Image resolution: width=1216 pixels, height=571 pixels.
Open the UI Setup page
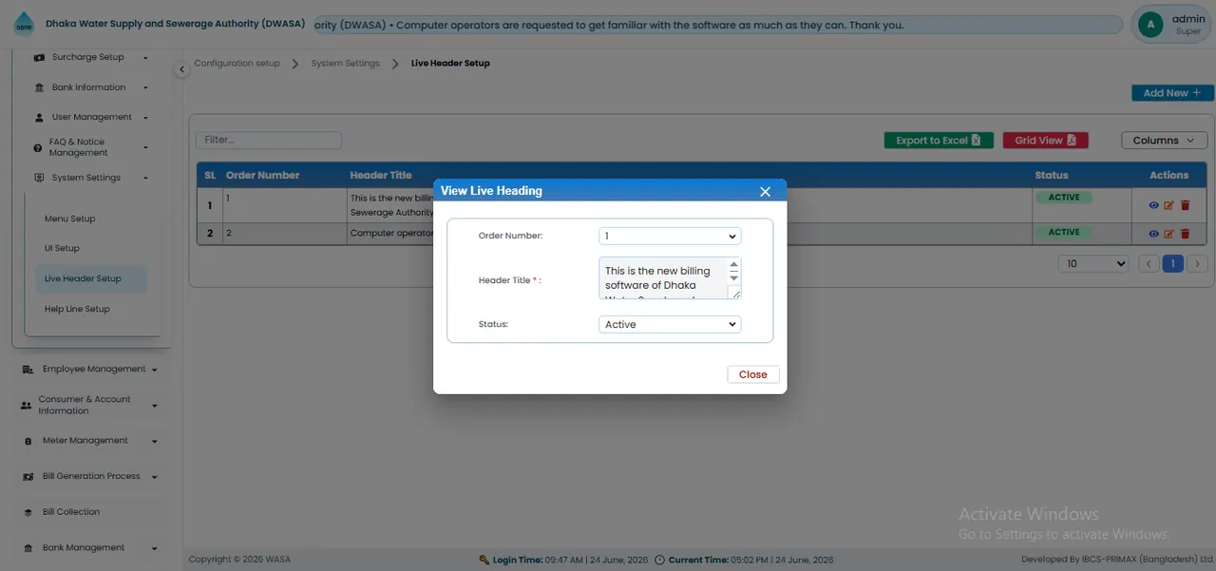click(63, 248)
